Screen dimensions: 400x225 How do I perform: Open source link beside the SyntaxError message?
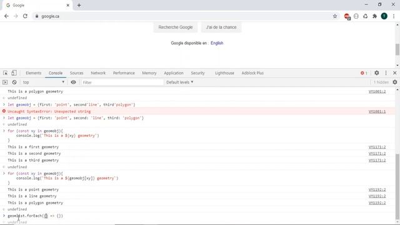point(377,111)
